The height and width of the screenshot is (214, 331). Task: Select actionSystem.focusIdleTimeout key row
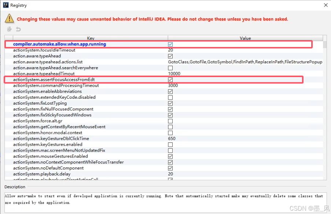tap(44, 50)
